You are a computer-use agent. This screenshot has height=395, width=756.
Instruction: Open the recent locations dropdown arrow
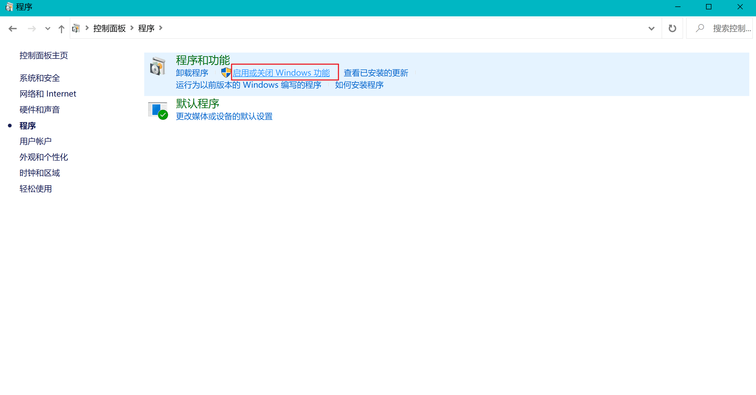[x=48, y=28]
